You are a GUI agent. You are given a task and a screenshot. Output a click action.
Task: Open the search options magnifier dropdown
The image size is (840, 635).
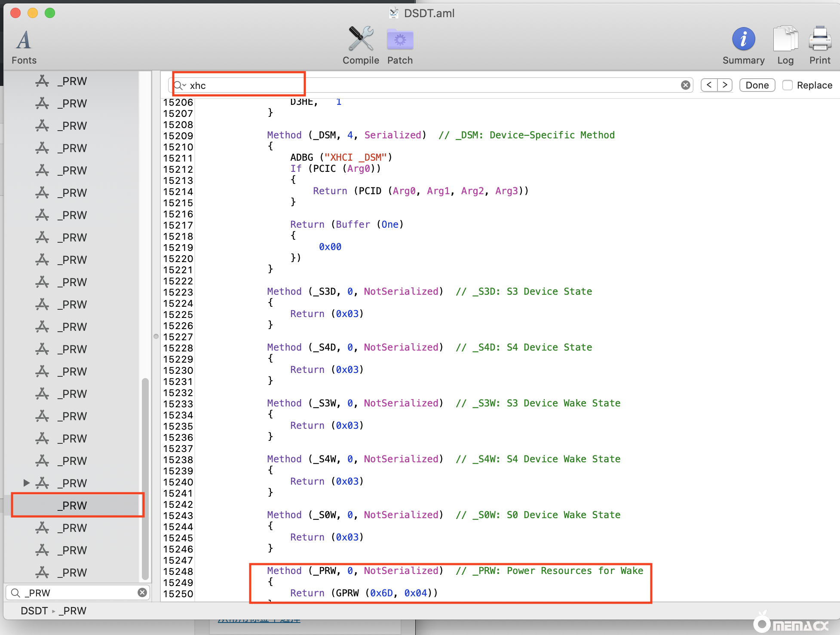pyautogui.click(x=180, y=85)
